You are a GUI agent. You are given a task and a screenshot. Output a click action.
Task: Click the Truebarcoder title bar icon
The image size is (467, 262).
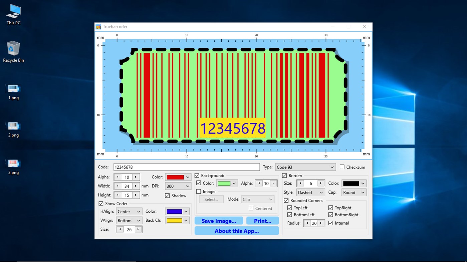coord(98,27)
